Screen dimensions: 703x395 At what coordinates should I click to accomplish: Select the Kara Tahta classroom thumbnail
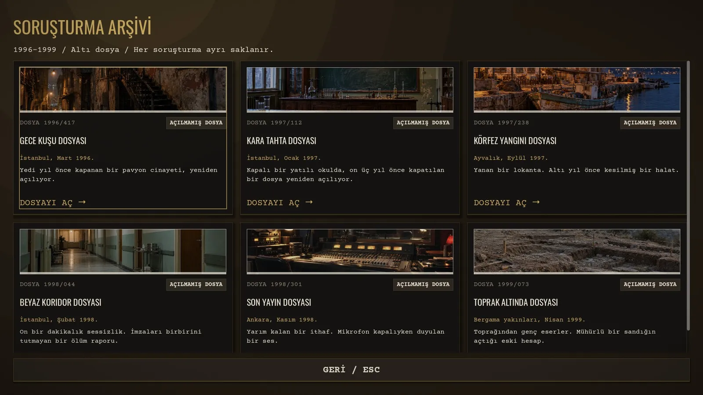coord(350,90)
